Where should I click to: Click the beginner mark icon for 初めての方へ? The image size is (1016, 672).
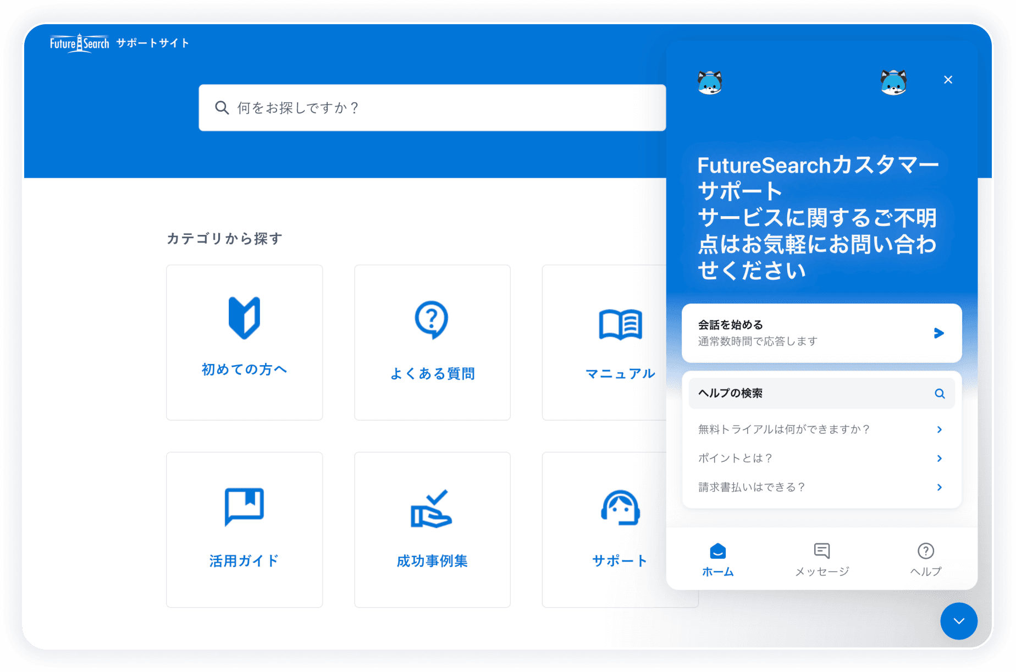point(244,318)
